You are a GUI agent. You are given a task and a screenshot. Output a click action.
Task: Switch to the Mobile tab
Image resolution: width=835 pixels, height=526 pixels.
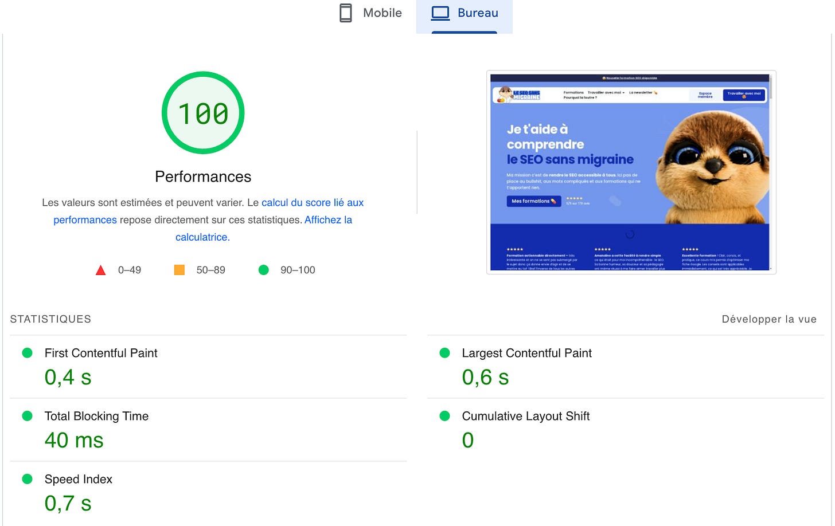tap(370, 13)
